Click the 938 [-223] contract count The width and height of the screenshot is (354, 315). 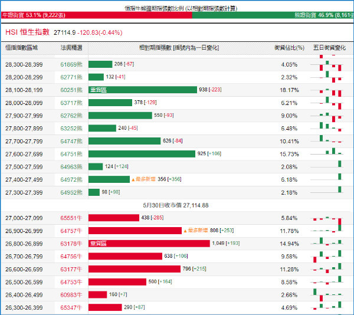[210, 90]
